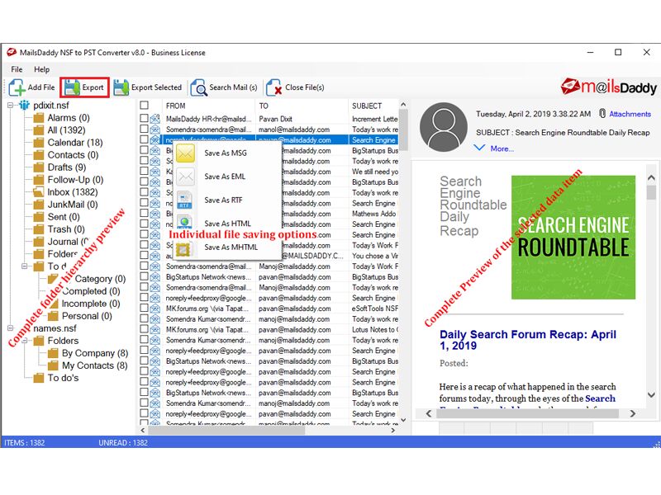The image size is (661, 495).
Task: Open the Help menu
Action: 41,69
